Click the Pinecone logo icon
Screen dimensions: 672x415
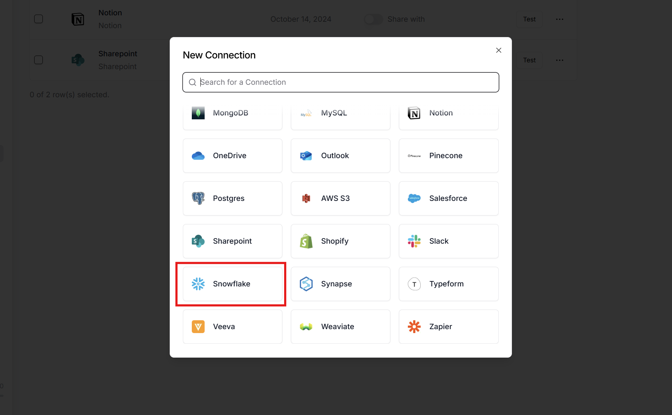tap(414, 156)
